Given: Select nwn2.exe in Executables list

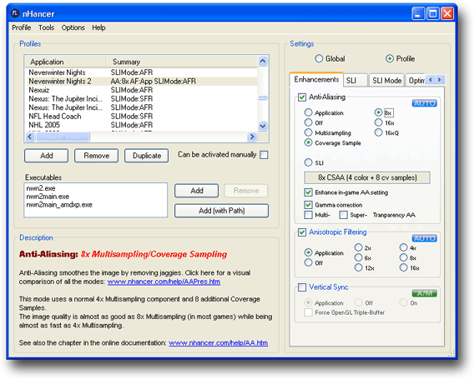Looking at the screenshot, I should pos(41,188).
